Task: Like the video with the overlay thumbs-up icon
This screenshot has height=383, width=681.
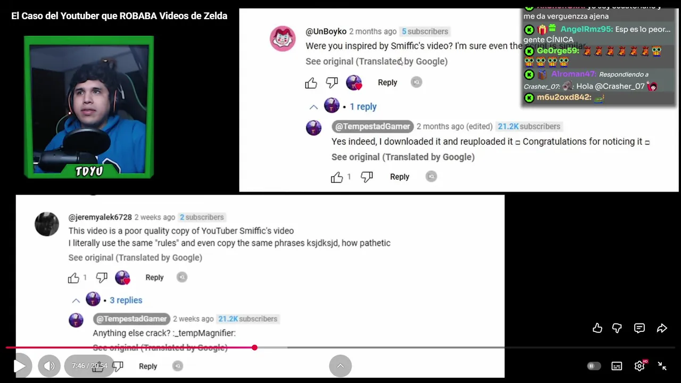Action: 597,328
